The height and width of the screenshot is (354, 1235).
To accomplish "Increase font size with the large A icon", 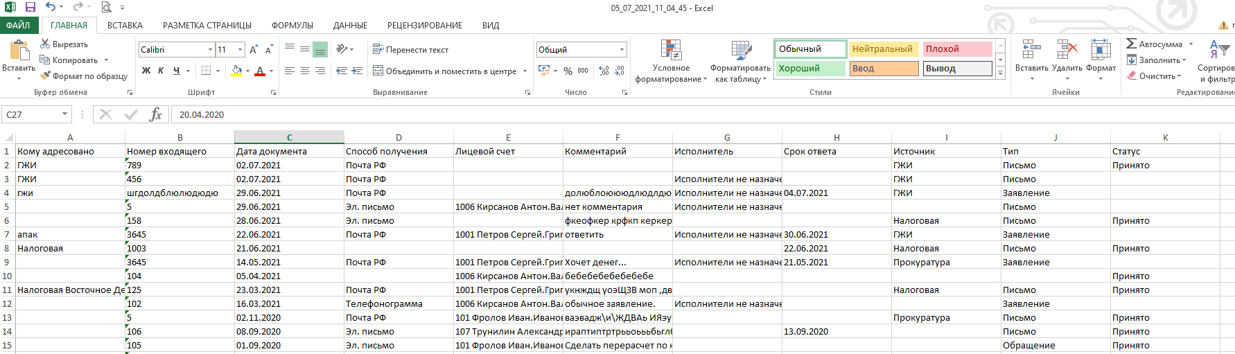I will tap(254, 50).
